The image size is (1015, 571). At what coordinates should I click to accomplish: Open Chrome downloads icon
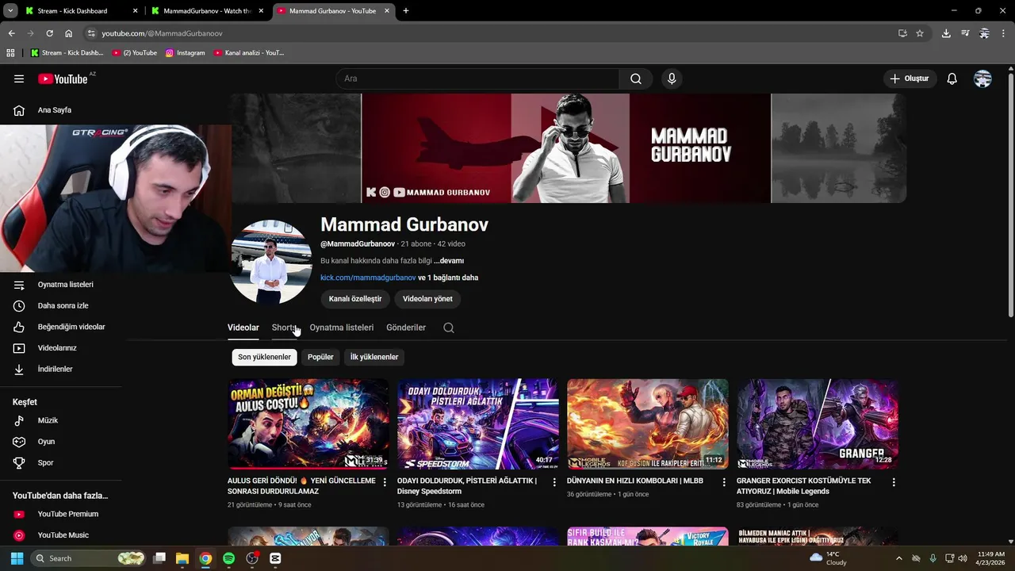tap(946, 33)
